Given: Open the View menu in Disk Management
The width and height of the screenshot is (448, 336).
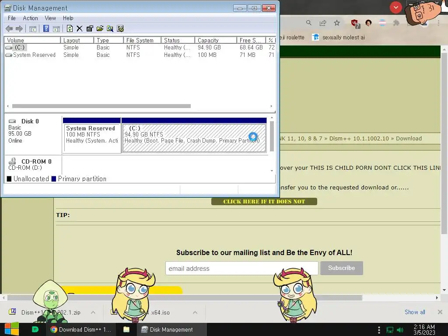Looking at the screenshot, I should (50, 18).
